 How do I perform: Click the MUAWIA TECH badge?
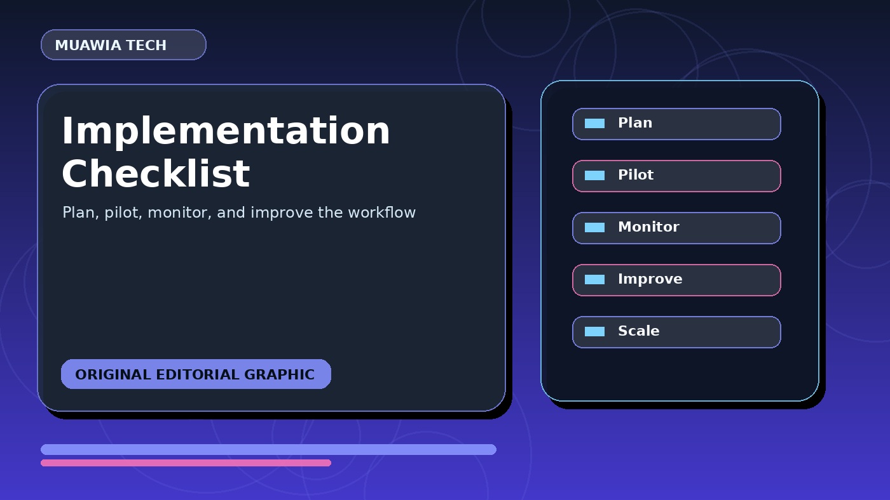123,45
